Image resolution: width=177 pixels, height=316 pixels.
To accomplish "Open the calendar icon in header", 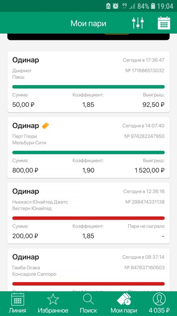I will 164,23.
